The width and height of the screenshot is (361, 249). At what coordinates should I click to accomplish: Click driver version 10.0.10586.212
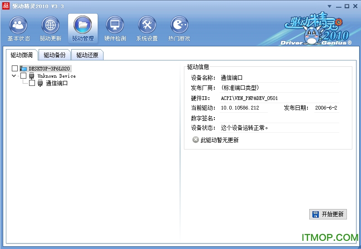[240, 108]
